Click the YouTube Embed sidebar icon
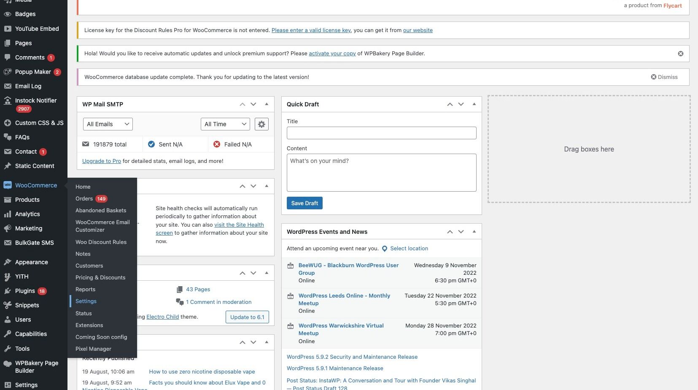Image resolution: width=698 pixels, height=390 pixels. tap(7, 29)
